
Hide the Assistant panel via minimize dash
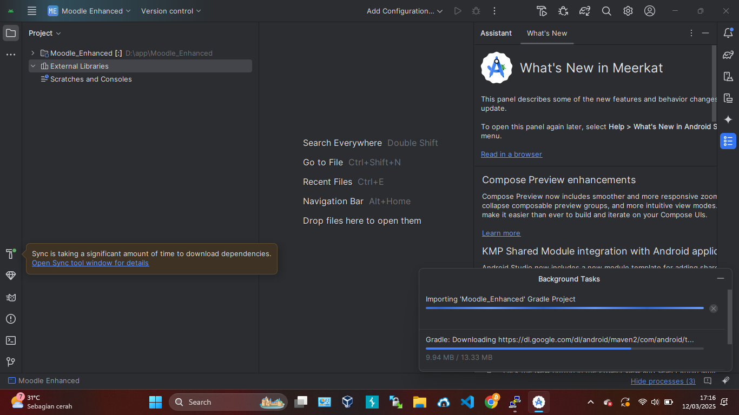coord(705,33)
